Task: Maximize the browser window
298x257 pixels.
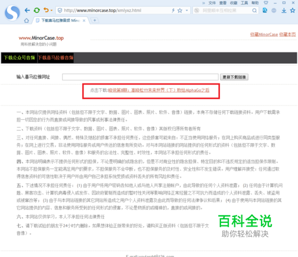Action: tap(284, 3)
